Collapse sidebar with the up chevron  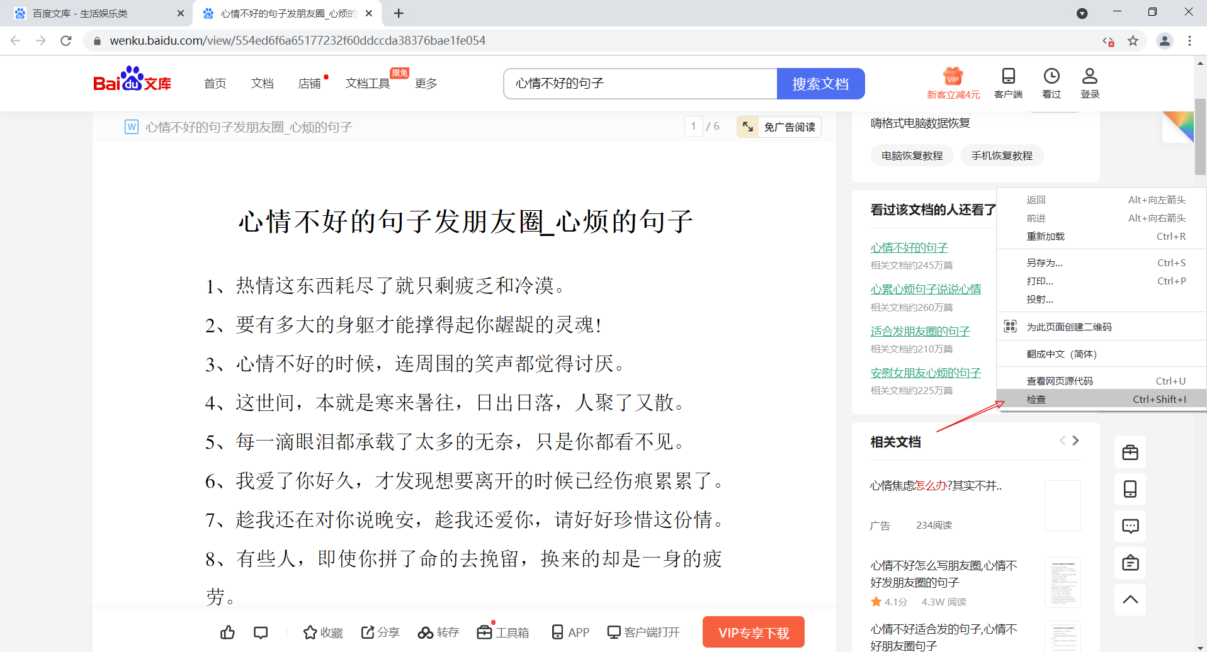[1130, 600]
